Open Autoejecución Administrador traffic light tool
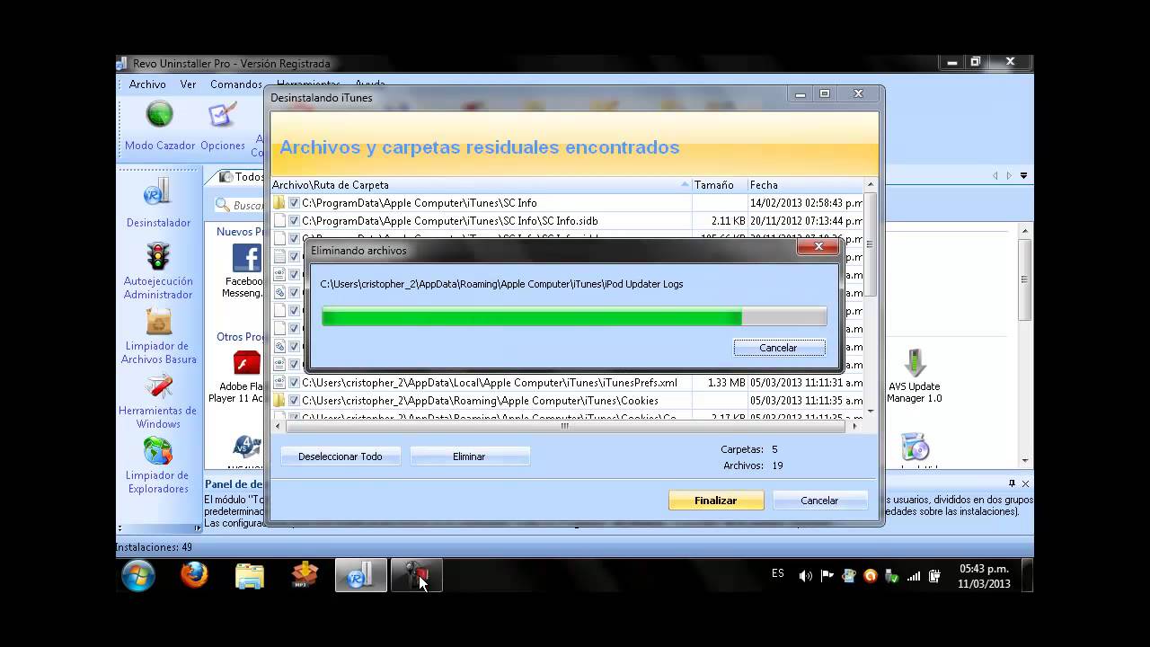1150x647 pixels. (x=158, y=270)
